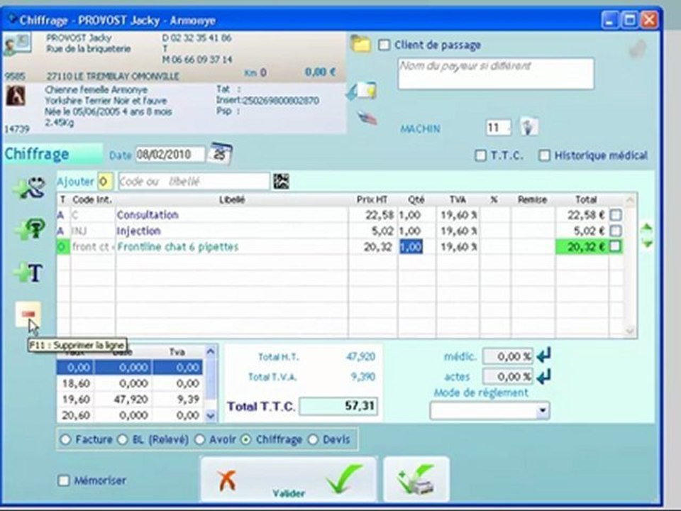Click the Date field showing 08/02/2010

click(170, 154)
